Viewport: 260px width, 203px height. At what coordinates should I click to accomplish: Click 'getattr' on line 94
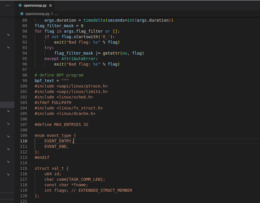coord(111,53)
